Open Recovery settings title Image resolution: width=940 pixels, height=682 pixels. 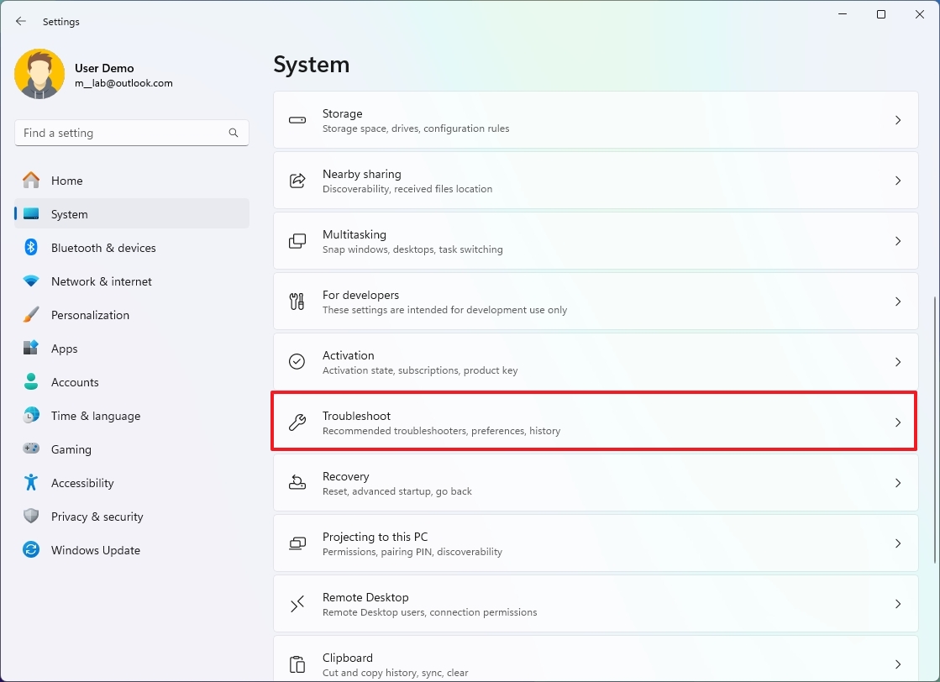click(x=346, y=476)
